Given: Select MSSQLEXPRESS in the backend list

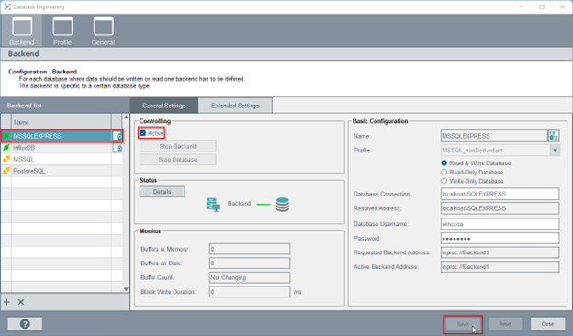Looking at the screenshot, I should click(62, 136).
